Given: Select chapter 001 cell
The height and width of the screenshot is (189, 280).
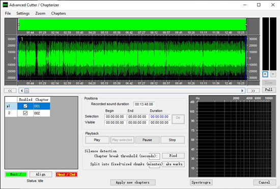Looking at the screenshot, I should [x=42, y=106].
